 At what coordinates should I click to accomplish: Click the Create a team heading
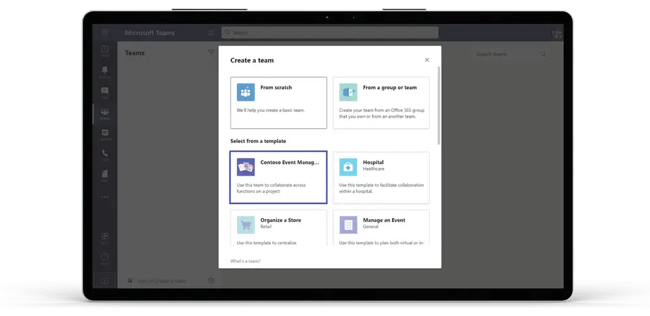(252, 60)
